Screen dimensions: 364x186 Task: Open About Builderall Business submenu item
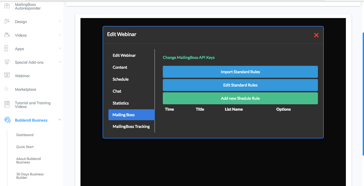tap(29, 161)
